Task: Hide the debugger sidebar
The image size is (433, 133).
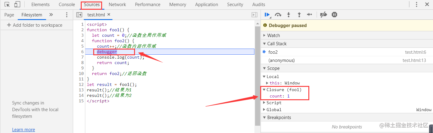Action: (254, 15)
